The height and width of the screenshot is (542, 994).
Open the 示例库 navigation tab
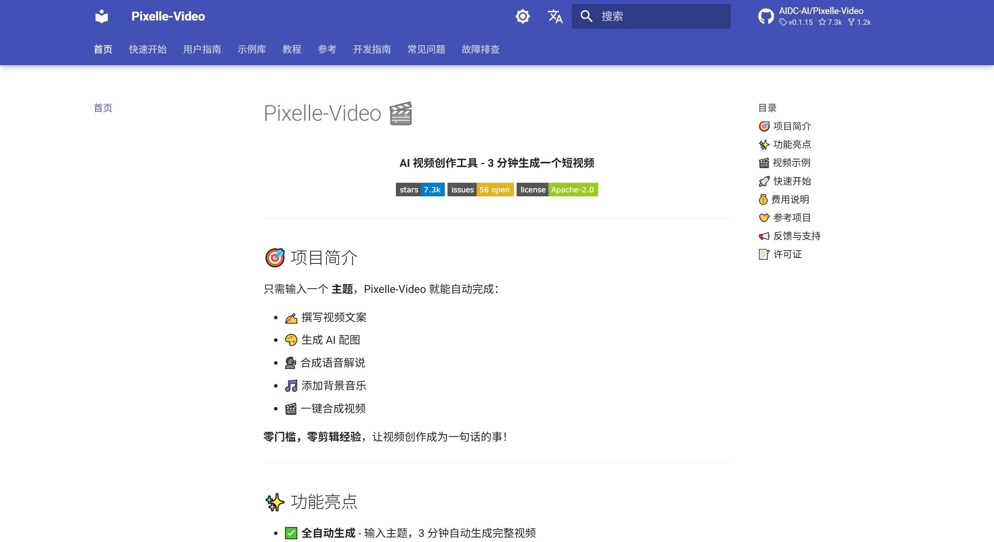point(252,49)
